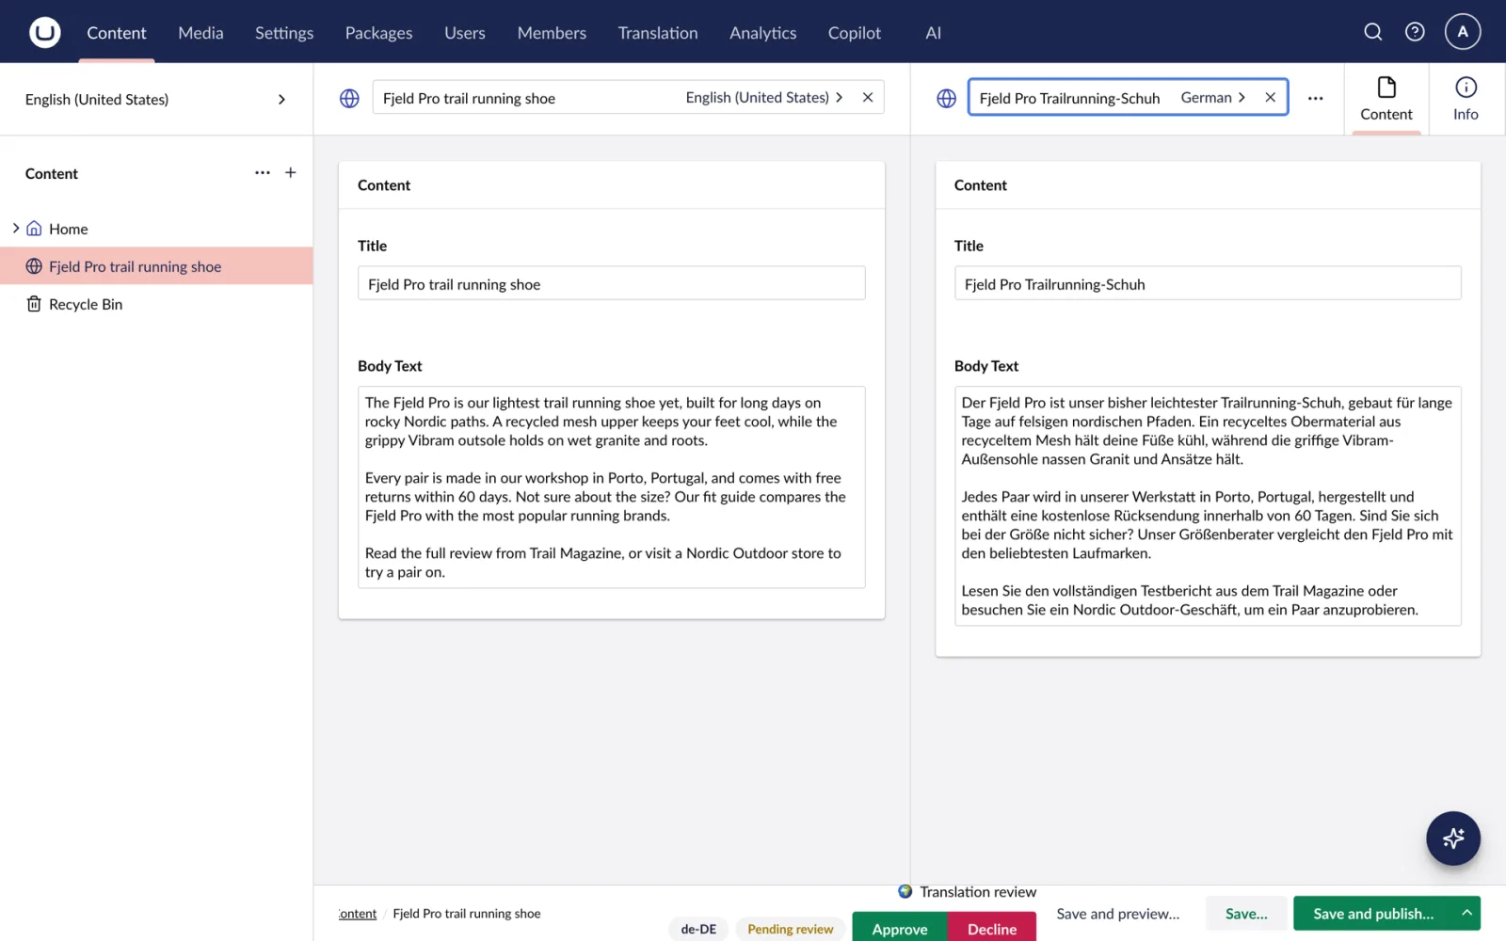1506x941 pixels.
Task: Open the Packages section
Action: point(378,33)
